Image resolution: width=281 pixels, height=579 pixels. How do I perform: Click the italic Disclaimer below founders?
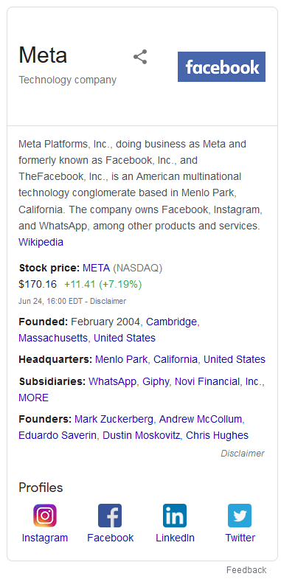(243, 454)
